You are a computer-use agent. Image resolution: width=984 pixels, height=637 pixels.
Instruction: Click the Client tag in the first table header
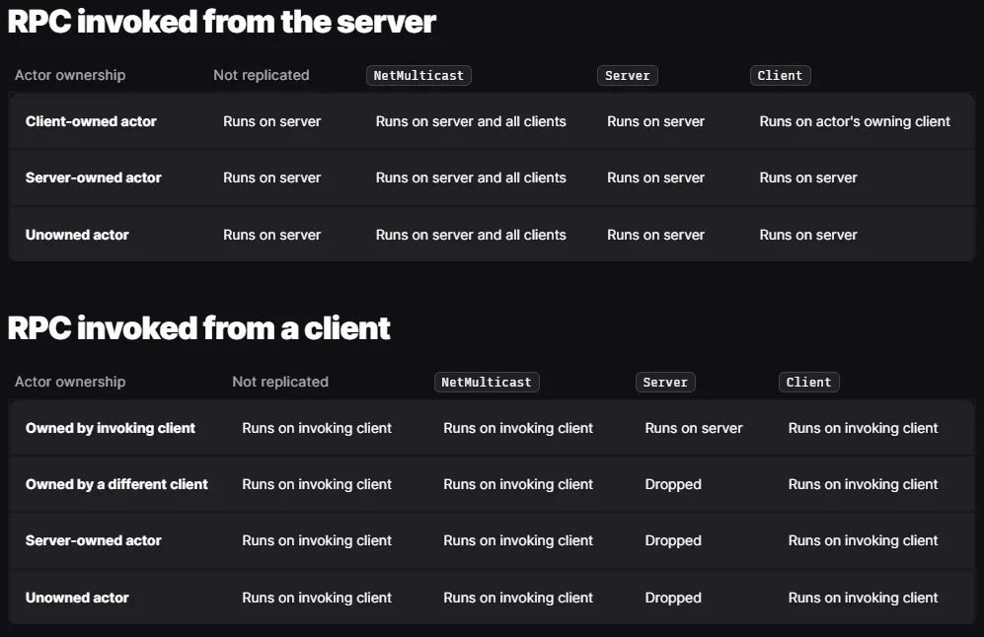780,75
